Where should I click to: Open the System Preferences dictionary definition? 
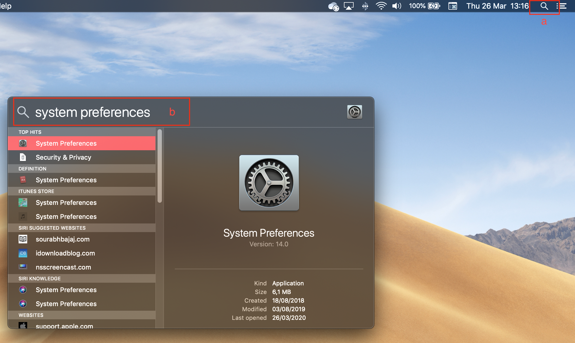pos(82,180)
